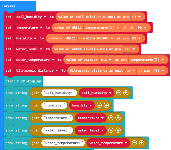Image resolution: width=171 pixels, height=150 pixels.
Task: Click minus icon in soil_humidity join block
Action: click(118, 93)
